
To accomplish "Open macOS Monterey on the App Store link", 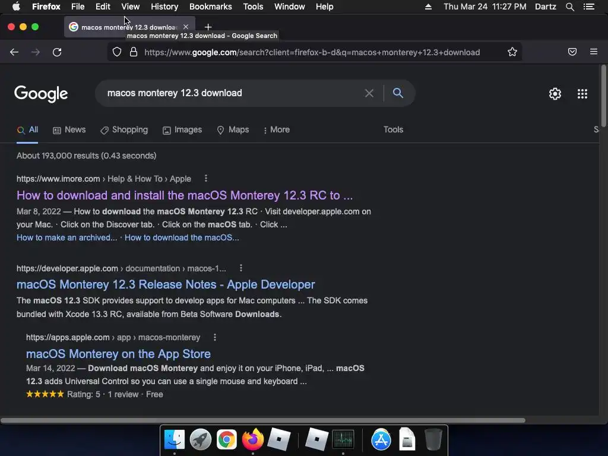I will [118, 354].
